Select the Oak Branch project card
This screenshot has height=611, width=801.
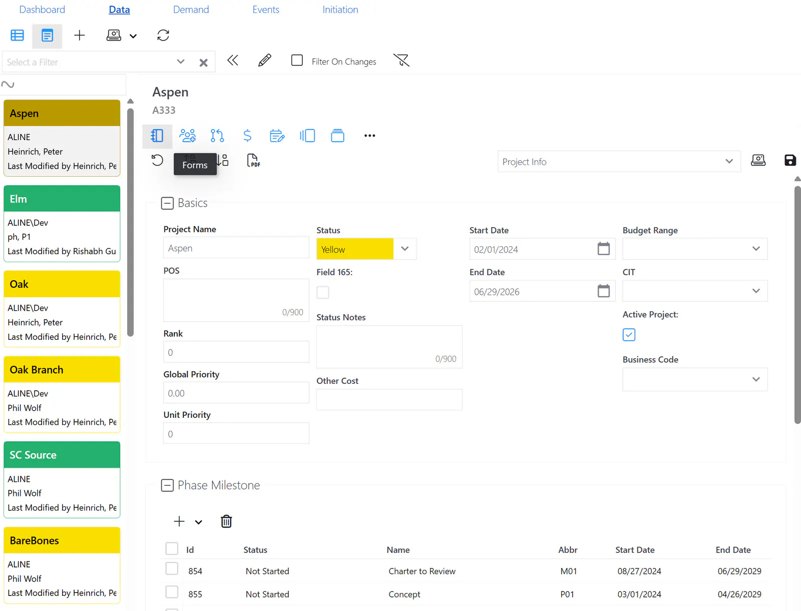click(62, 394)
